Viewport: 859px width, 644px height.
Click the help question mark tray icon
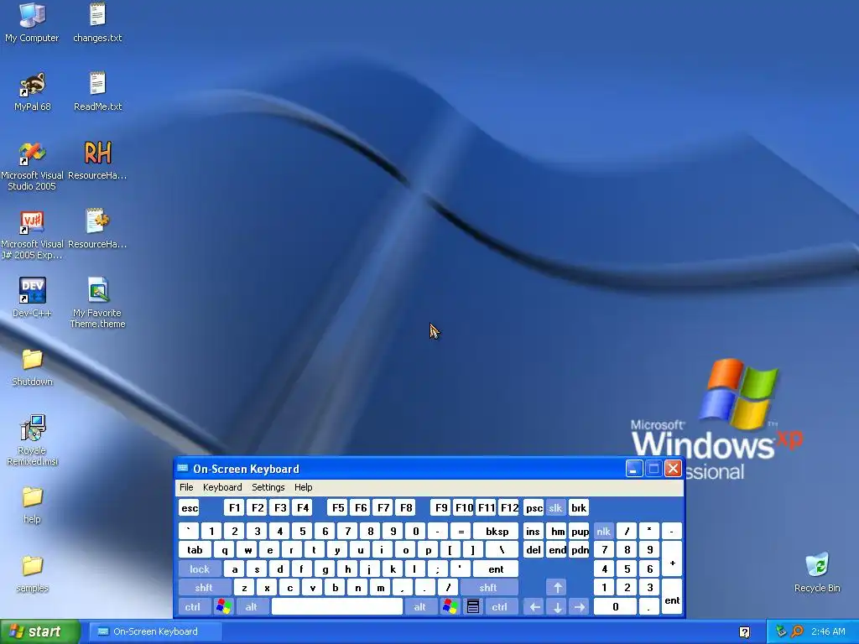pyautogui.click(x=744, y=632)
